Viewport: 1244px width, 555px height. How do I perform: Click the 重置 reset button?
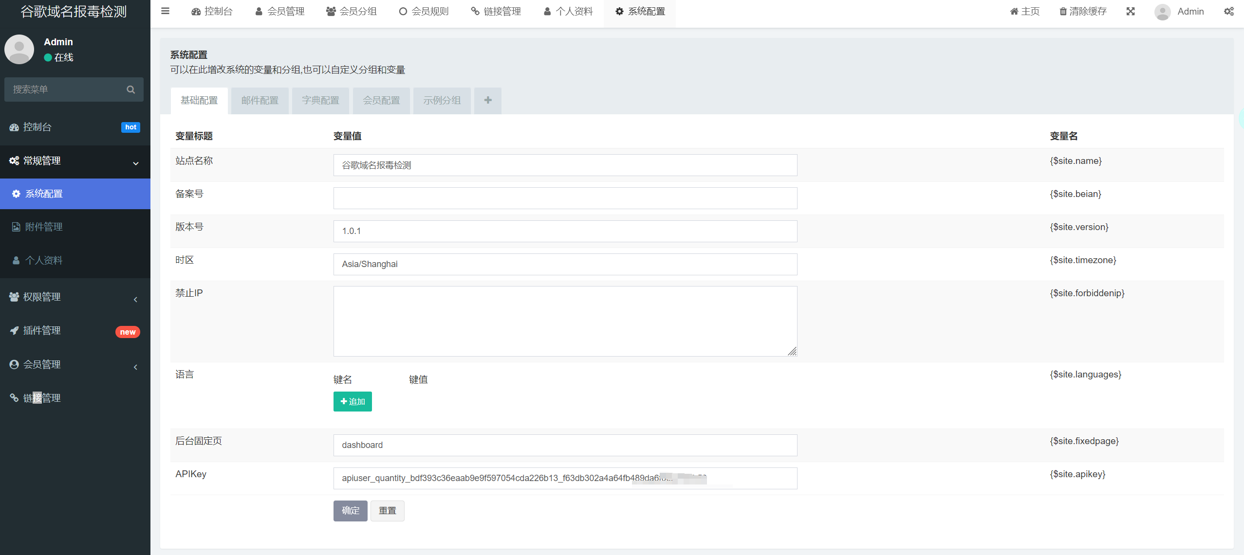(387, 511)
